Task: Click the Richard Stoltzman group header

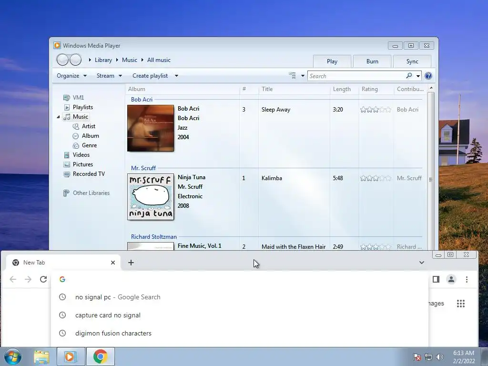Action: [154, 237]
